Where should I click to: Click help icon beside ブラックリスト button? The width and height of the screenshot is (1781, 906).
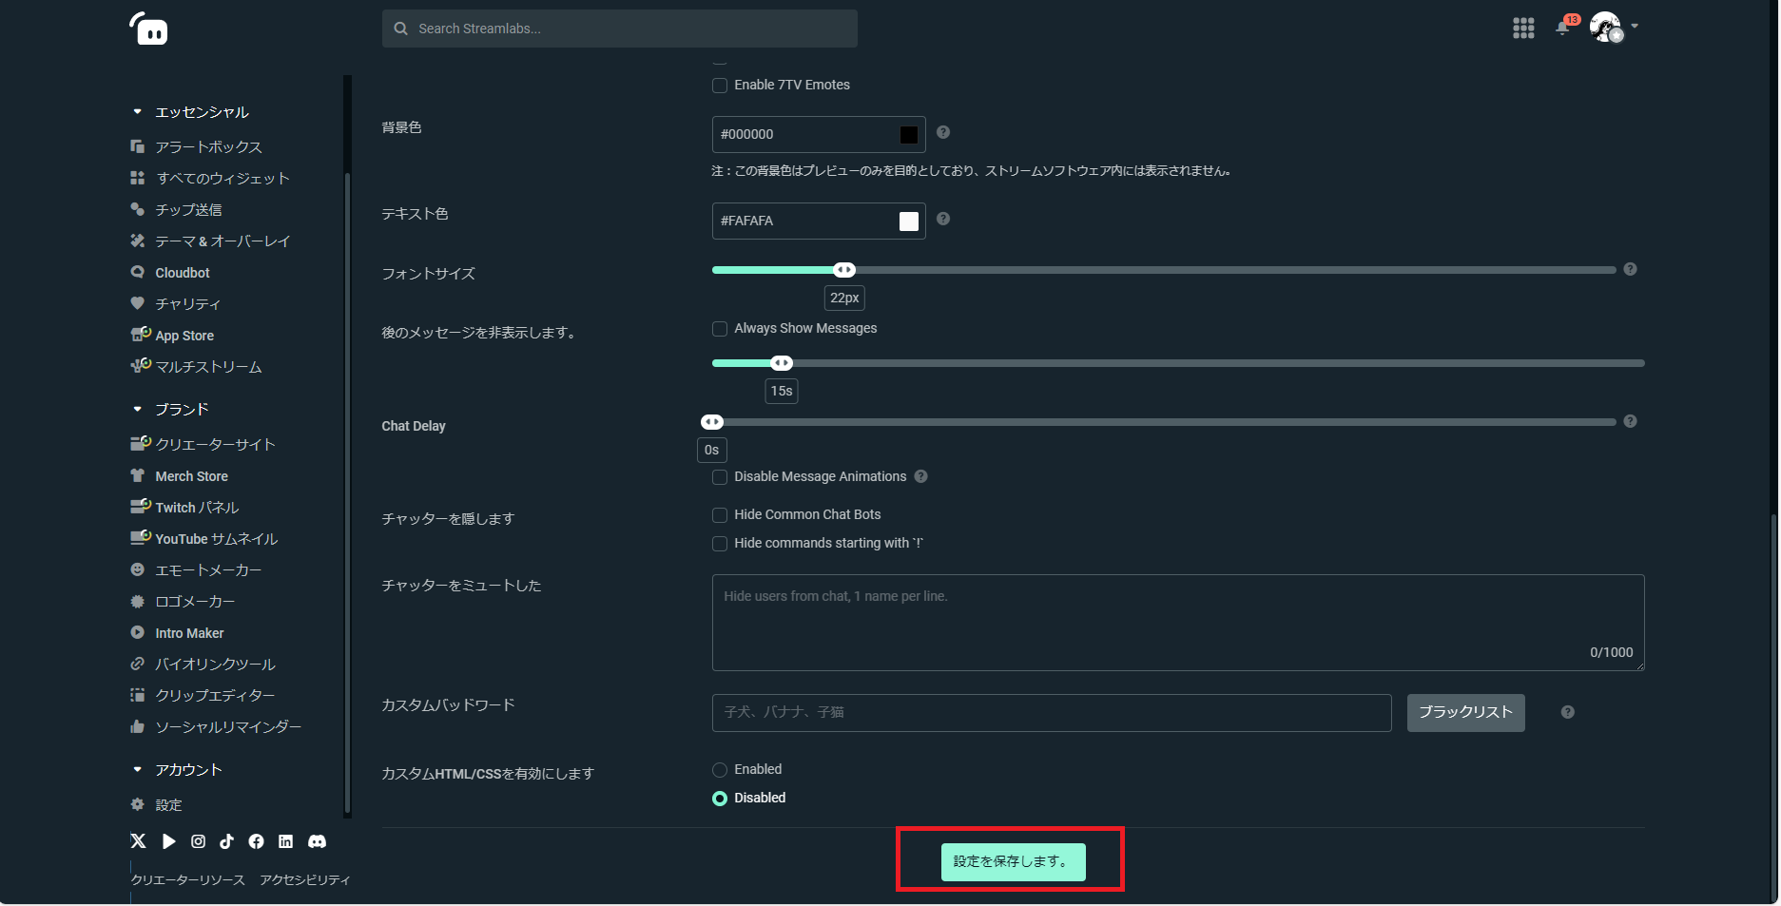click(1567, 712)
